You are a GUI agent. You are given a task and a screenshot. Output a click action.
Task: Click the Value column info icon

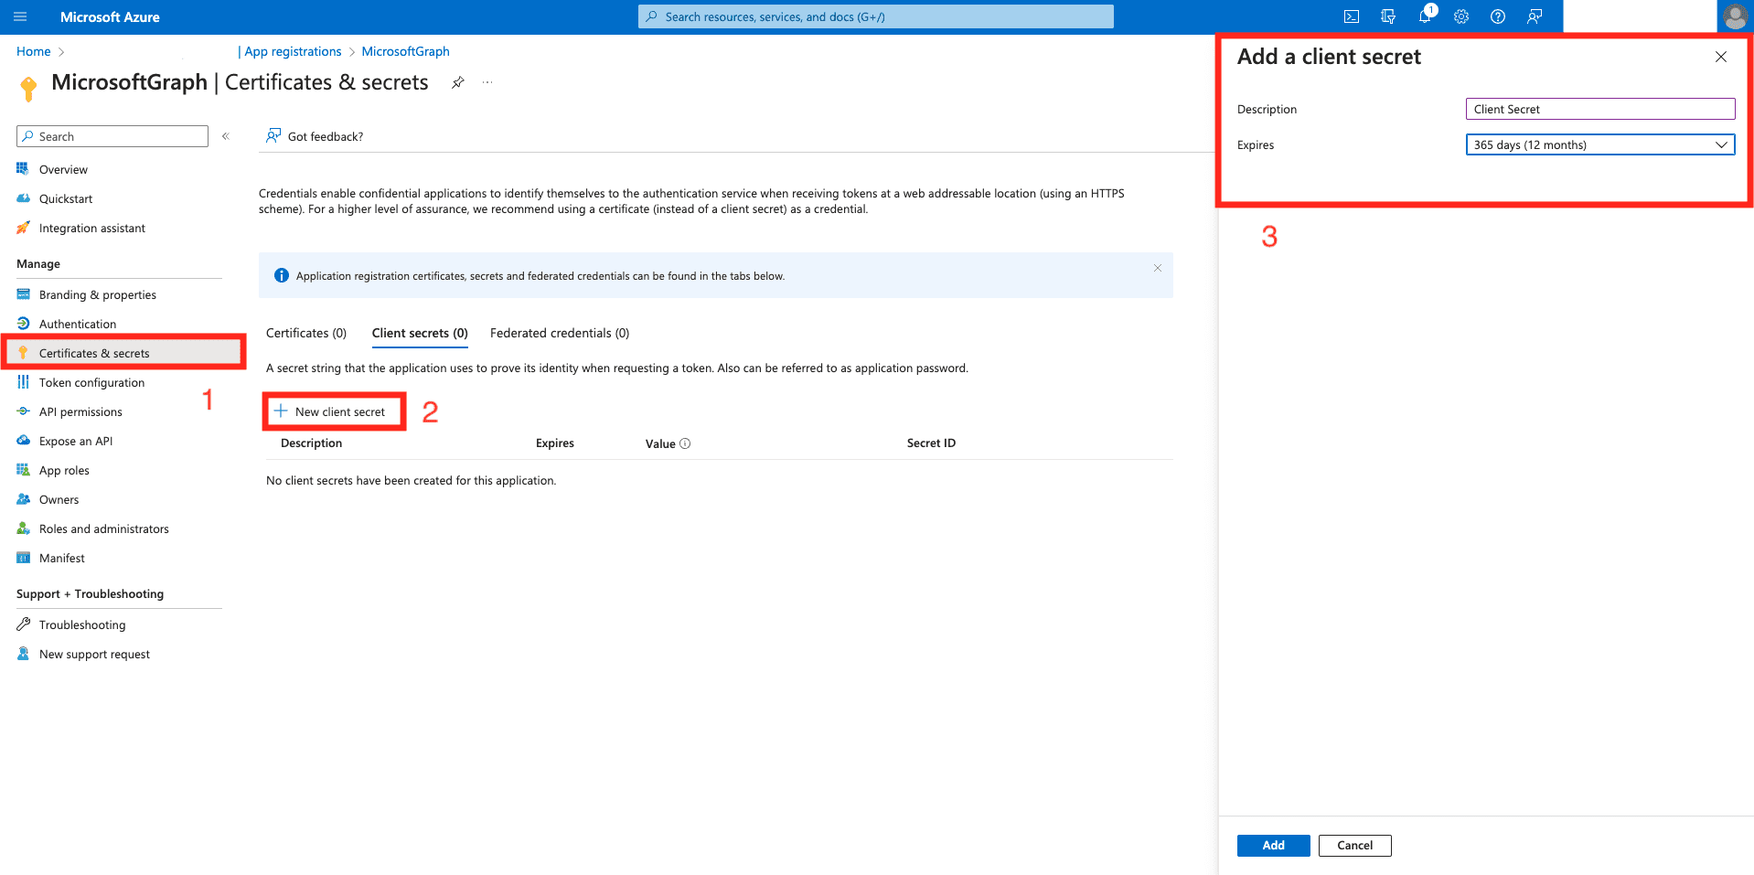tap(685, 443)
